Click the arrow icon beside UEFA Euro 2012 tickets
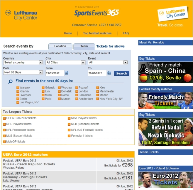Screen dimensions: 193x190 point(4,118)
